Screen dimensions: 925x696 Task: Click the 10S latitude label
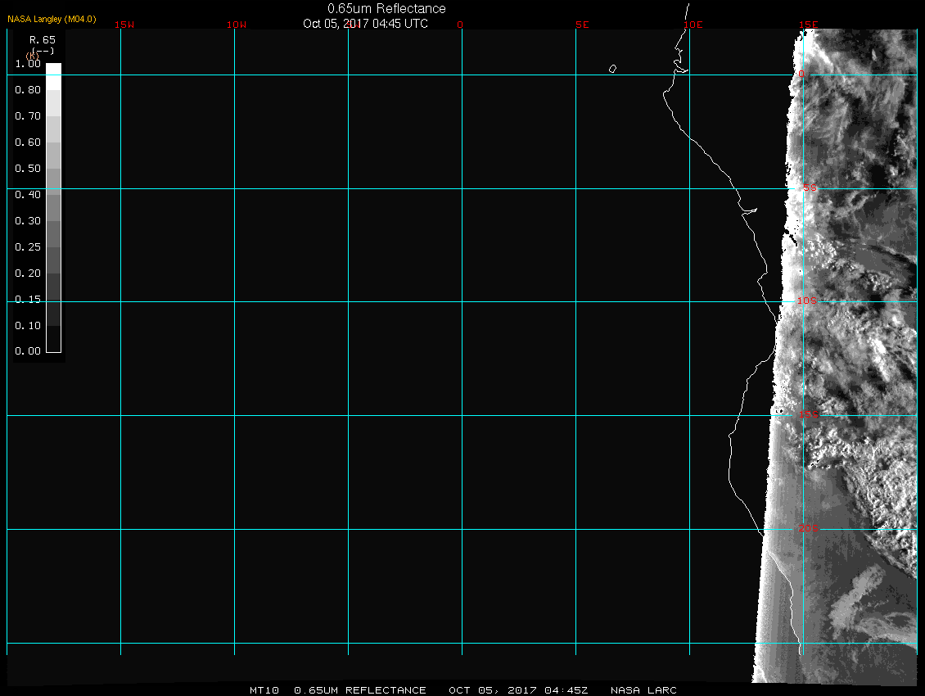(x=807, y=301)
